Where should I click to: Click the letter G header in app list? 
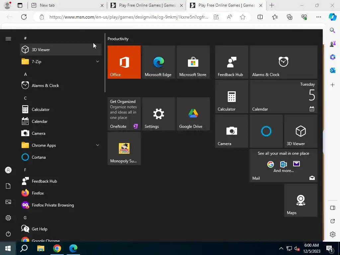pos(25,218)
